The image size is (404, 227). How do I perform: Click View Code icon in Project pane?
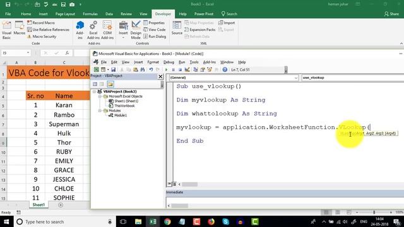[x=95, y=84]
